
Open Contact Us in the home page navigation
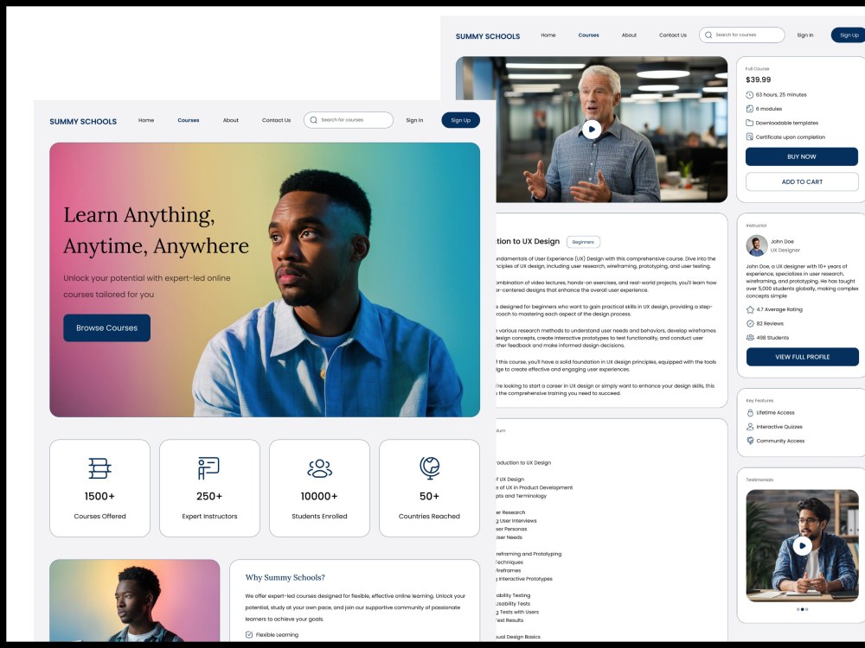coord(277,120)
